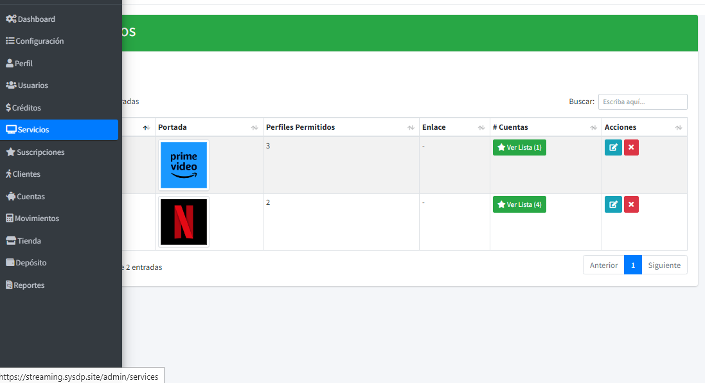The height and width of the screenshot is (383, 705).
Task: Edit the Netflix service
Action: (613, 204)
